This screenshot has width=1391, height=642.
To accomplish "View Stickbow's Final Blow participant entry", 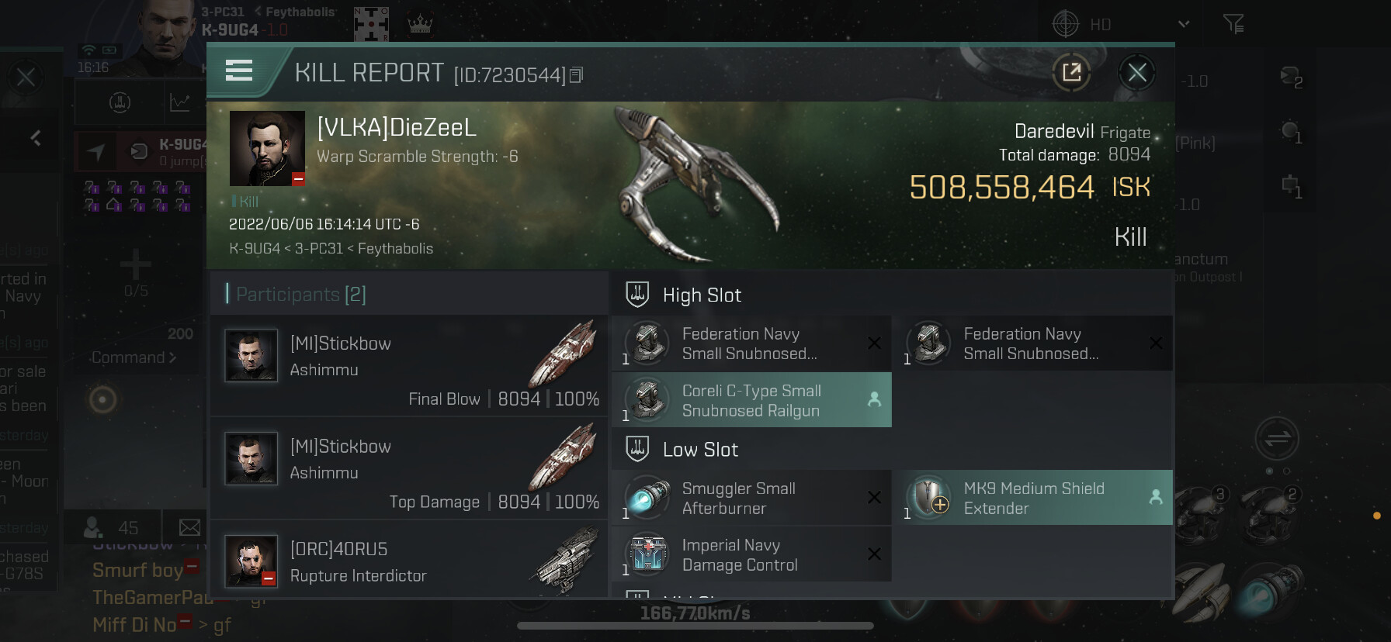I will pyautogui.click(x=409, y=365).
